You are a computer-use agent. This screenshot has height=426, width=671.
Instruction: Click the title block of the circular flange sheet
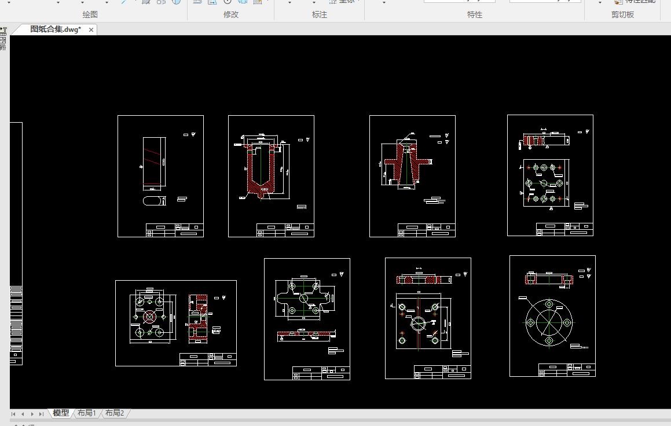(x=567, y=370)
